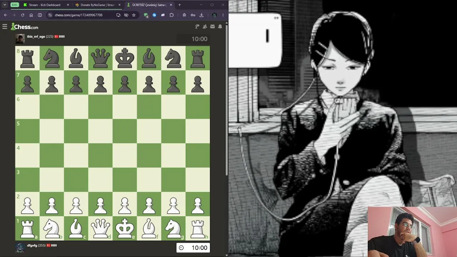Go back in the browser

[5, 15]
